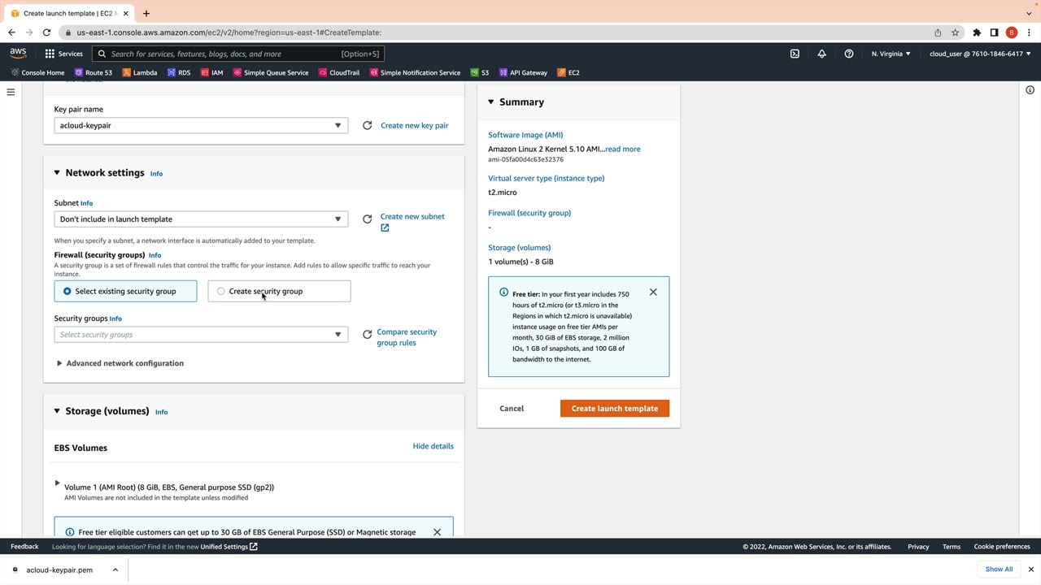Click Compare security group rules link
The image size is (1041, 585).
[407, 337]
